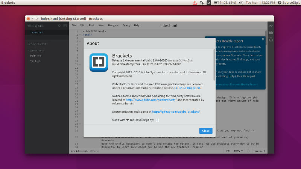Open the sound volume indicator

[241, 3]
